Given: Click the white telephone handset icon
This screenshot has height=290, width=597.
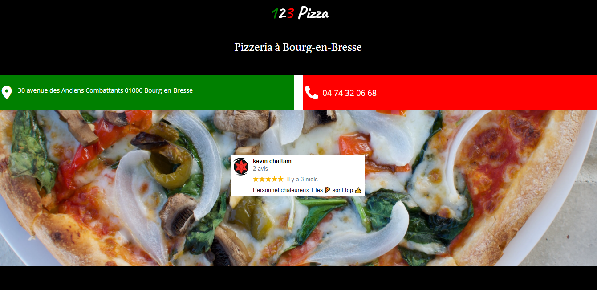Looking at the screenshot, I should point(311,93).
